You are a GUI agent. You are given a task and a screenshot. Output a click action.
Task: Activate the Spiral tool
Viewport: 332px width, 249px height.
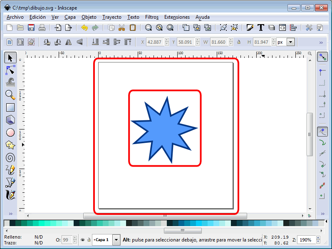(x=10, y=157)
